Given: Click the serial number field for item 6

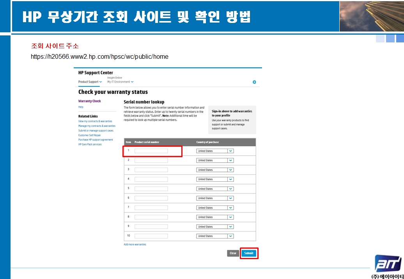Looking at the screenshot, I should [151, 198].
